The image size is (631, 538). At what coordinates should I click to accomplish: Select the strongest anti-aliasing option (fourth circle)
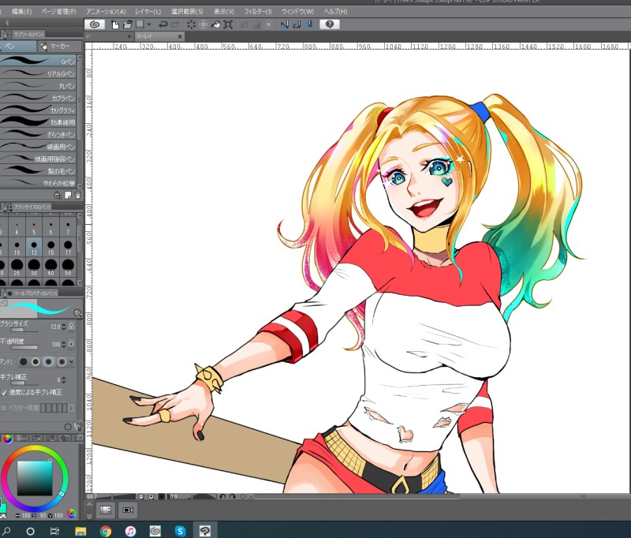[62, 362]
